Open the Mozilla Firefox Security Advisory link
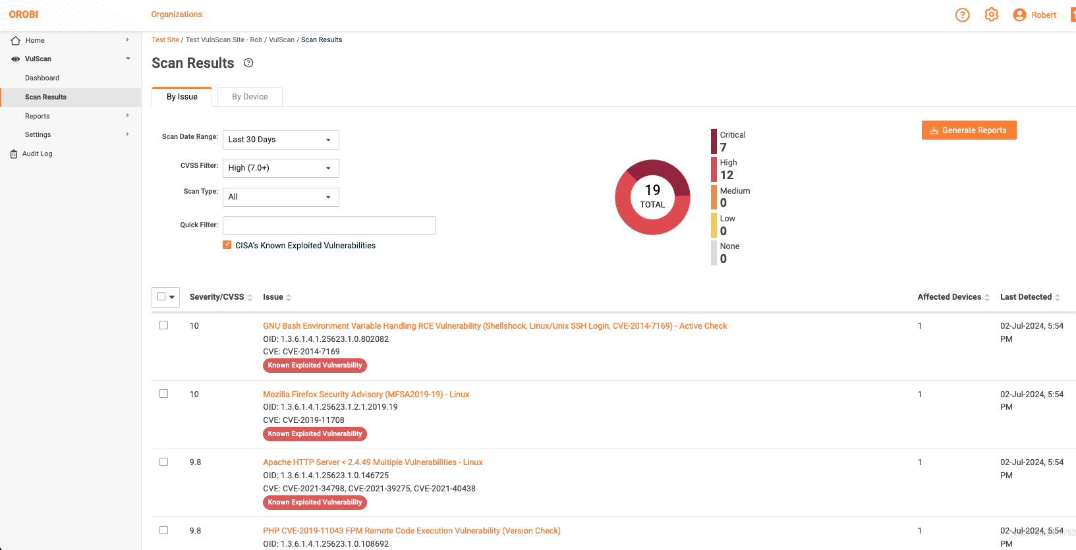 (366, 395)
